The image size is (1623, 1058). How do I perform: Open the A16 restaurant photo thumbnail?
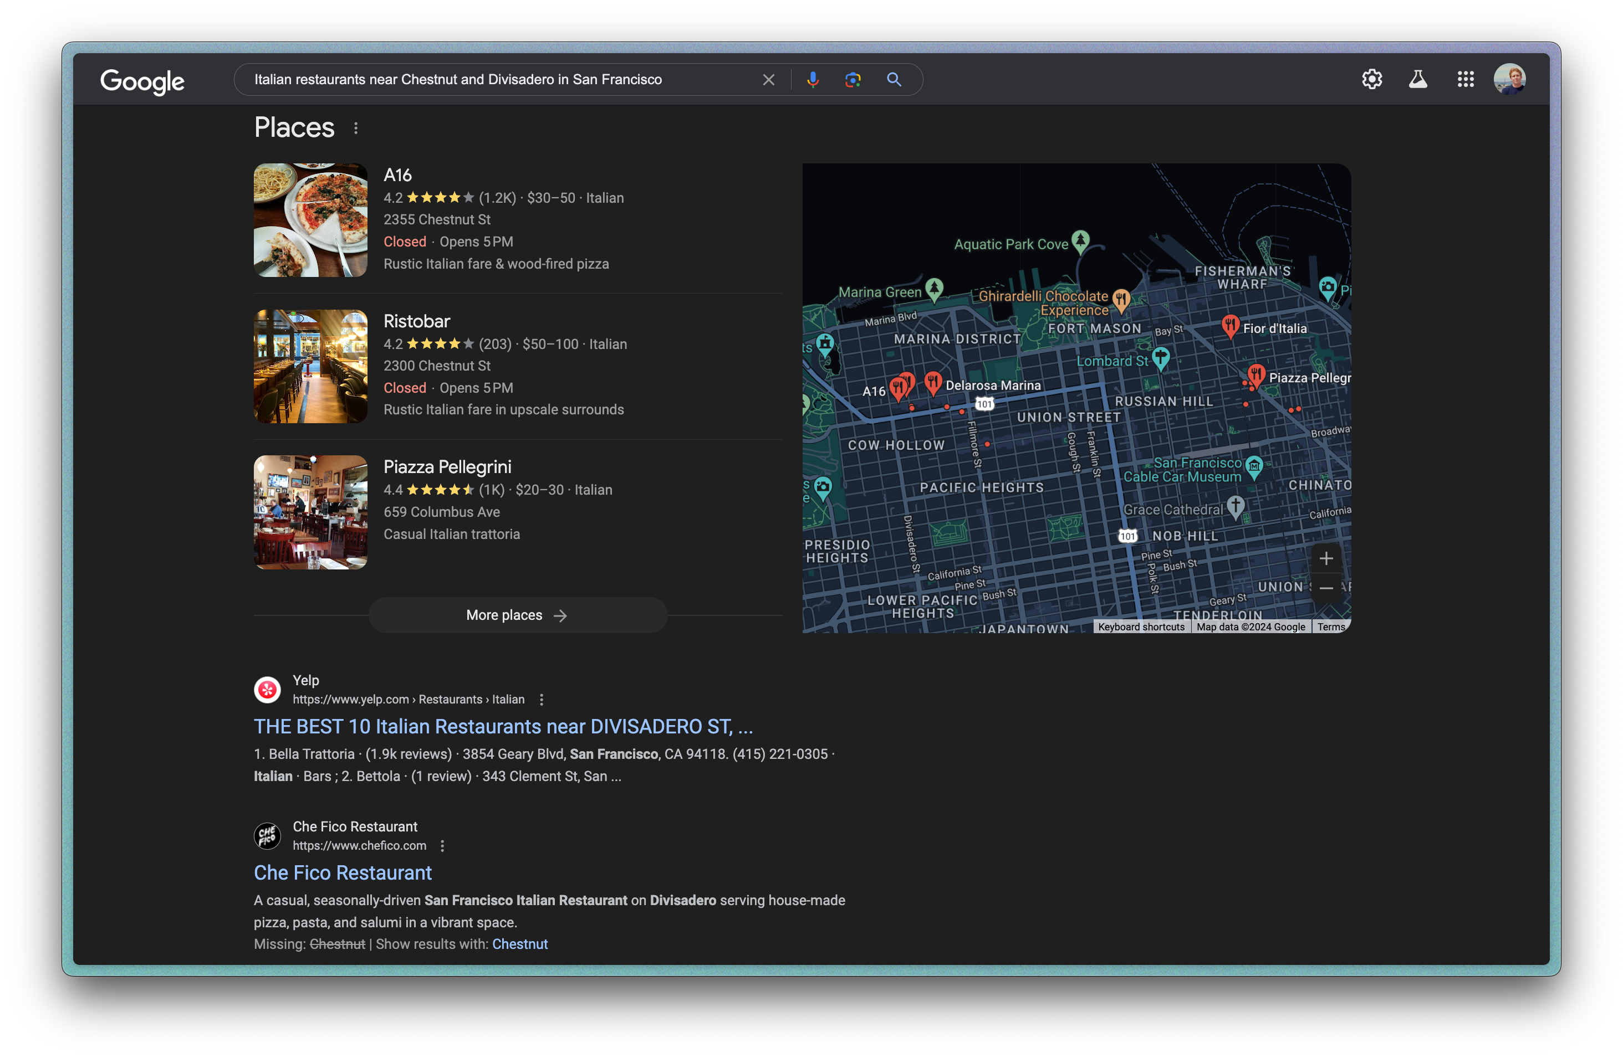(310, 220)
